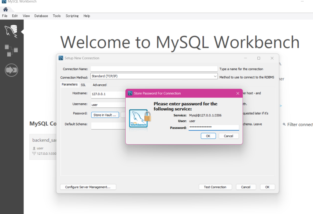This screenshot has width=313, height=214.
Task: Click Cancel in Setup New Connection
Action: 246,187
